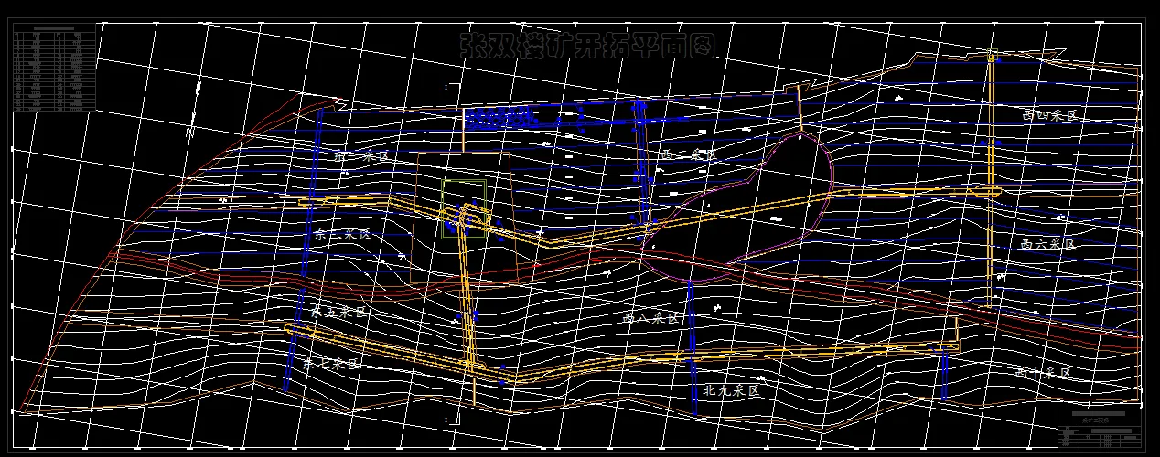
Task: Select the 东七采区 label
Action: click(331, 365)
